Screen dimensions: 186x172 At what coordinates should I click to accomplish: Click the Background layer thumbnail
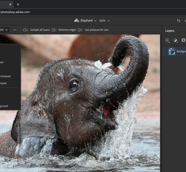(172, 51)
